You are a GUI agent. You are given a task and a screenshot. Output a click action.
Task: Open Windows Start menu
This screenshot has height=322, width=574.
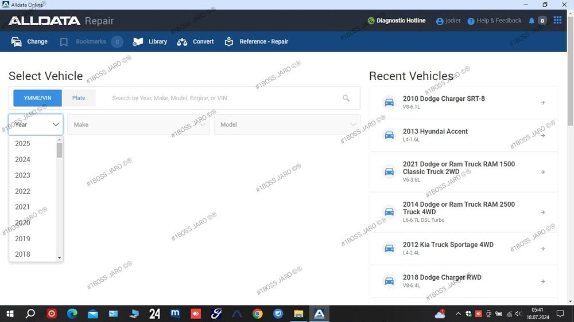click(x=10, y=313)
